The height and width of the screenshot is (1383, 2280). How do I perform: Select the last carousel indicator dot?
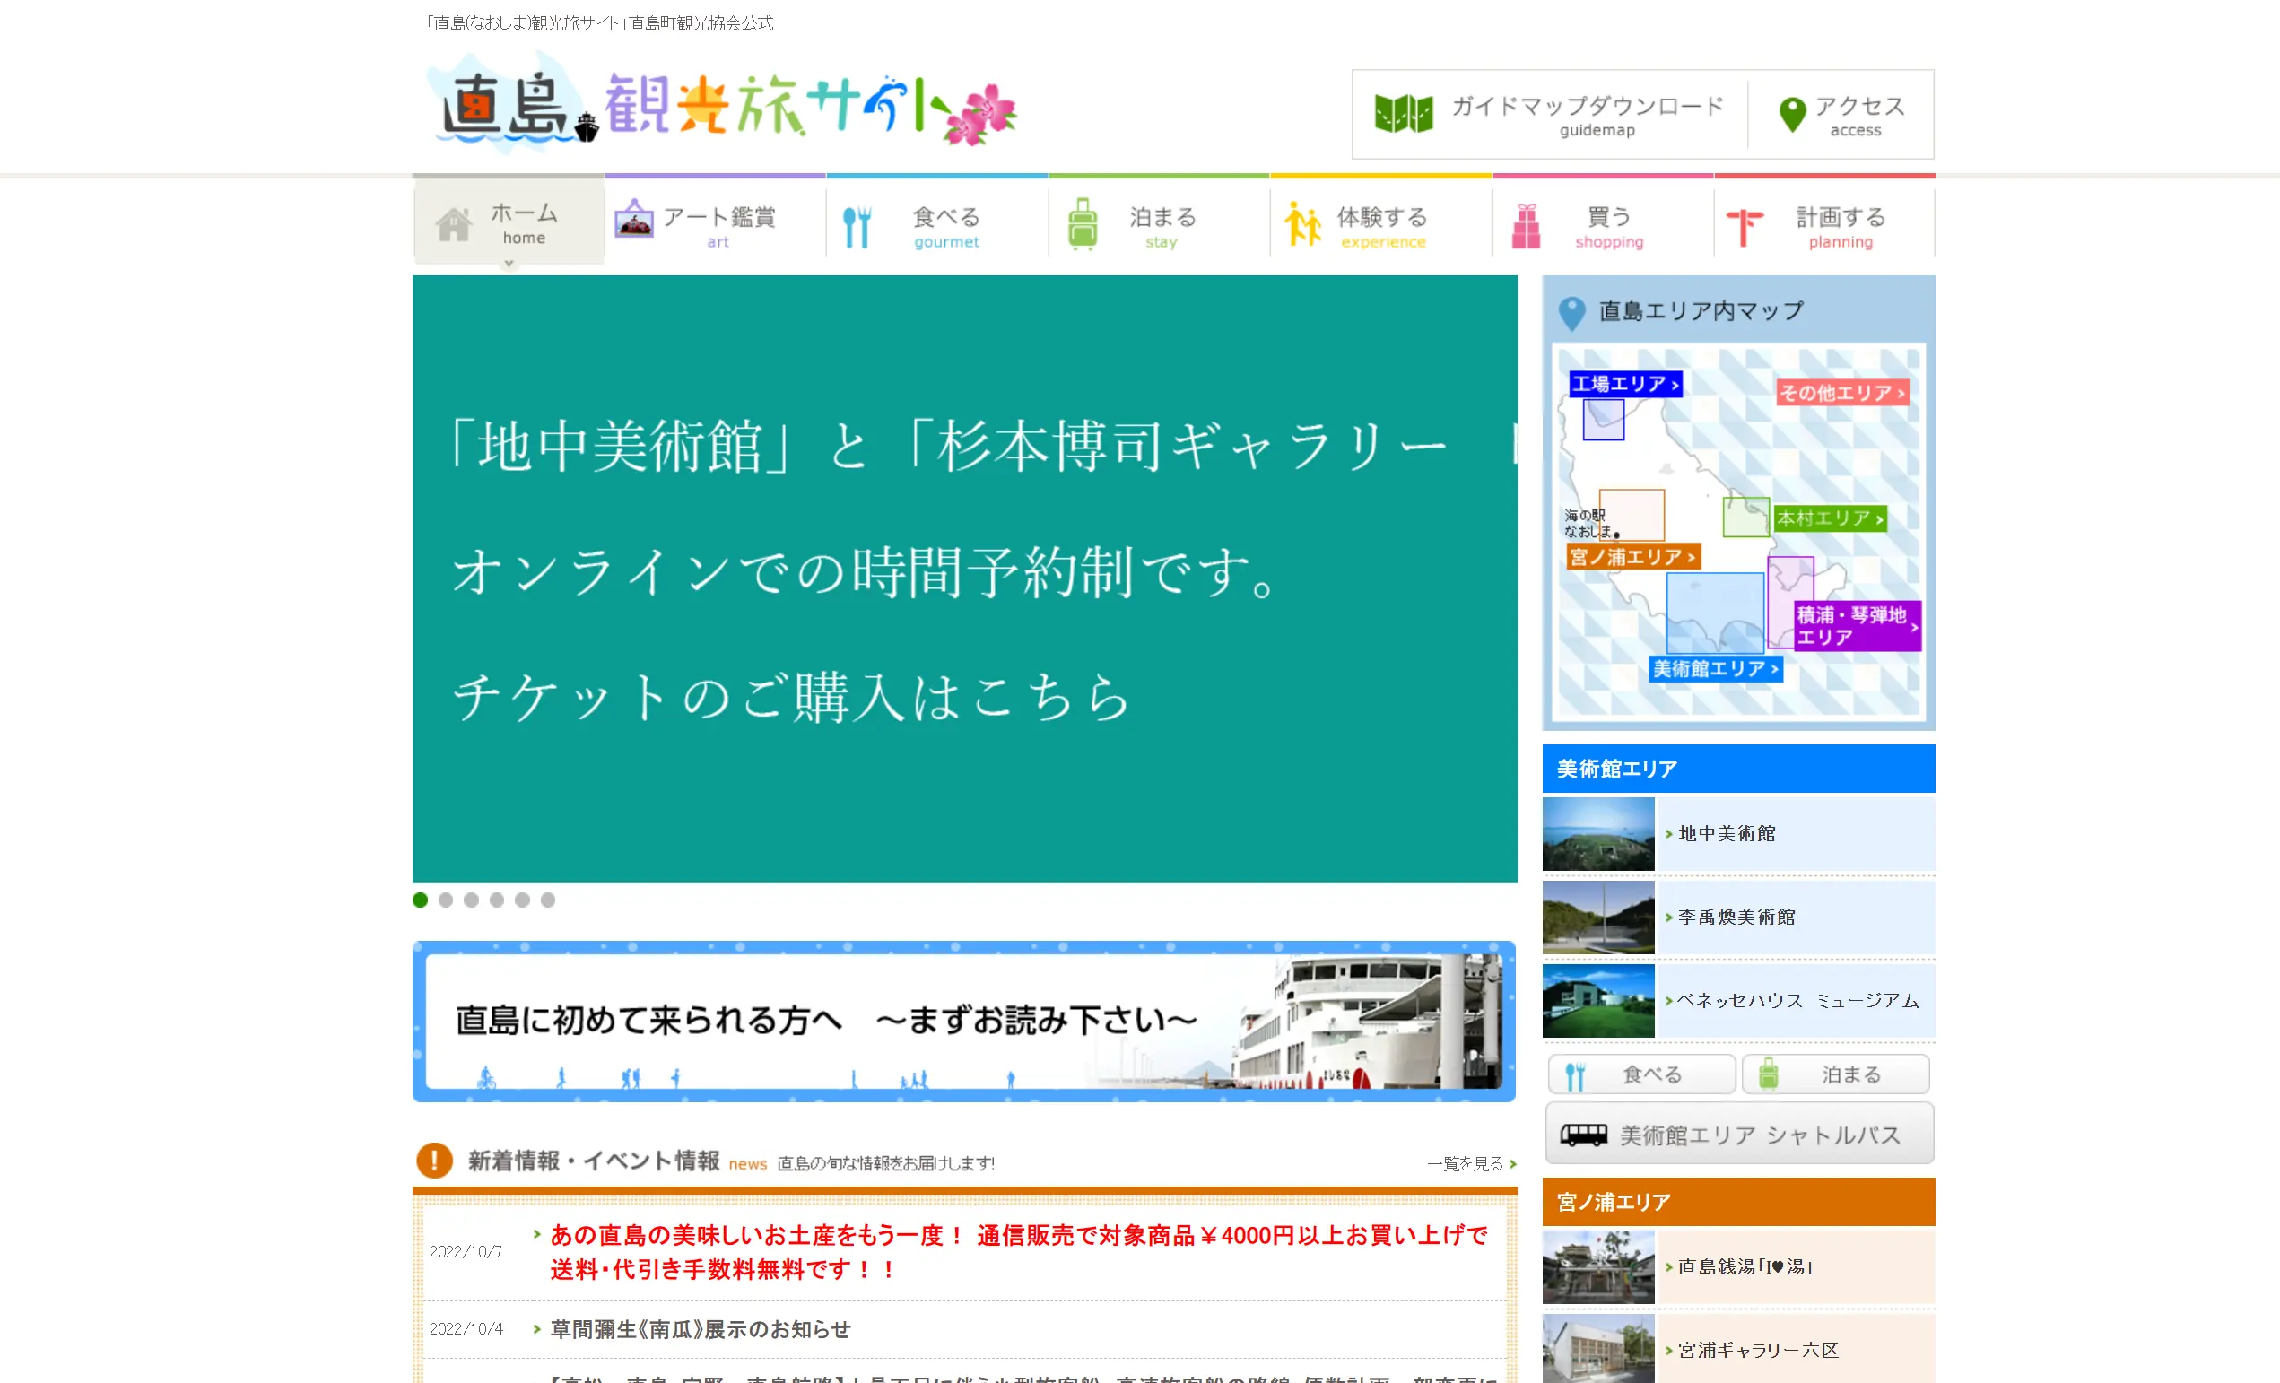pos(550,899)
